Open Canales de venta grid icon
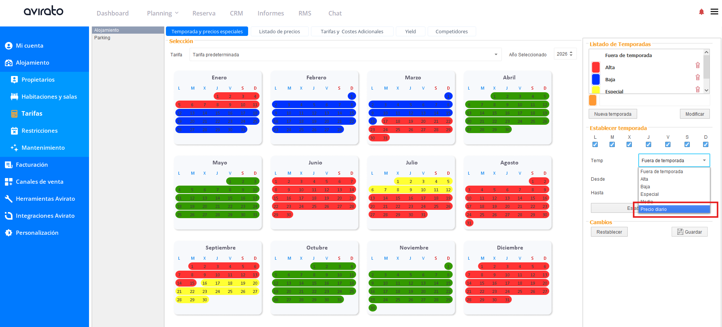The width and height of the screenshot is (722, 327). click(x=9, y=182)
